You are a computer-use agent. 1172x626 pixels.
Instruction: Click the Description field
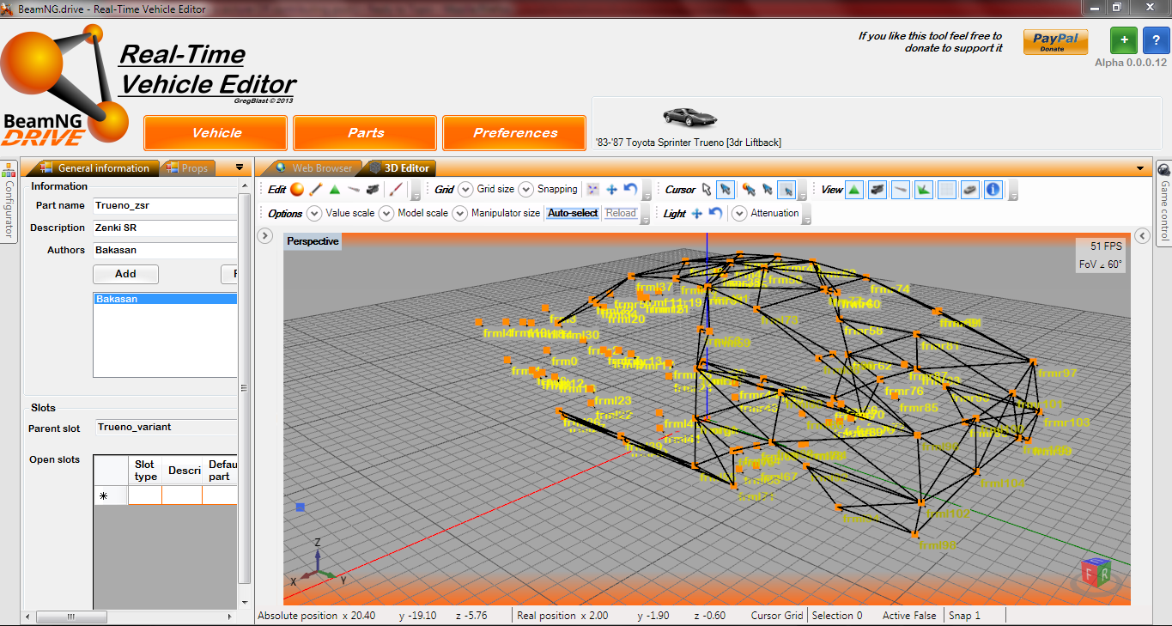click(165, 228)
